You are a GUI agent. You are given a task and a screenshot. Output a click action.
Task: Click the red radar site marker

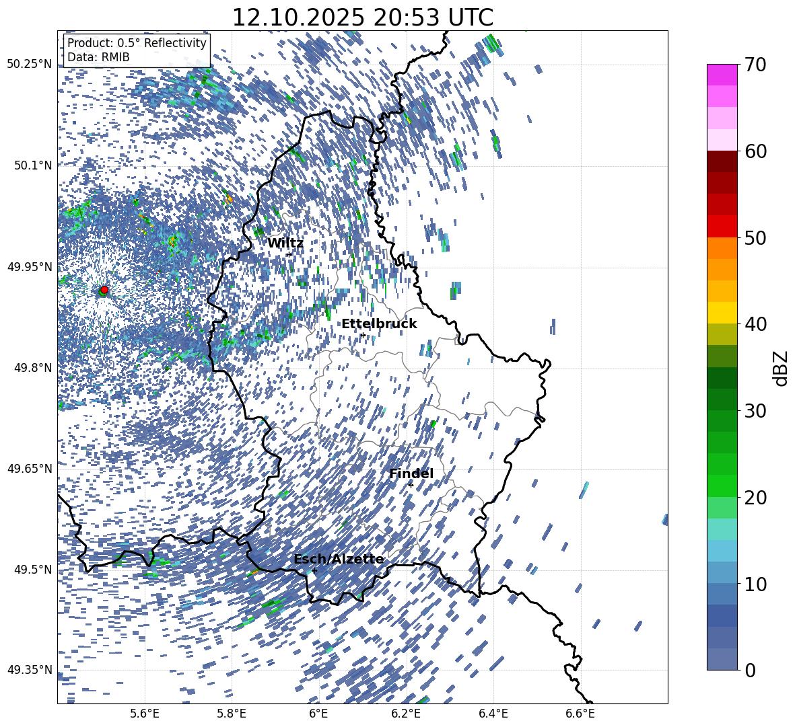coord(104,289)
